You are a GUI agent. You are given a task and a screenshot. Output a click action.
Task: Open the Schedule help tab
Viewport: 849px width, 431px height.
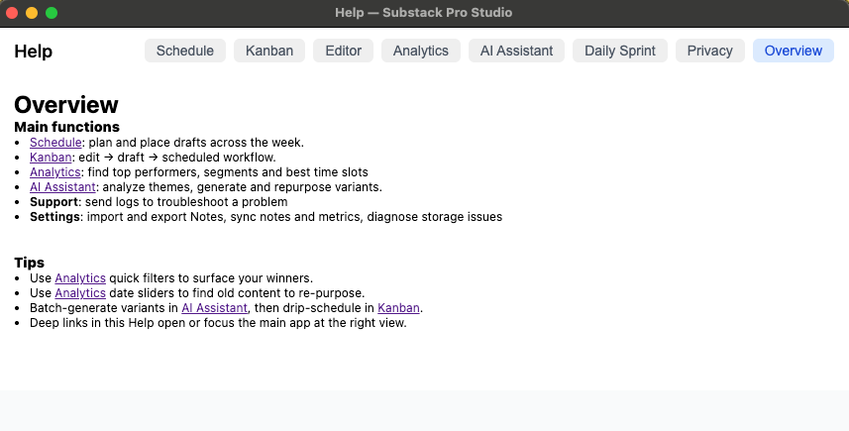coord(184,51)
